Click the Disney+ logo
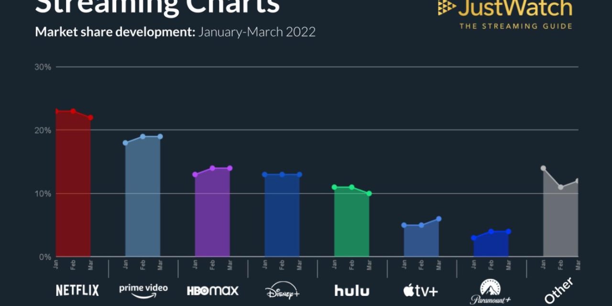 (282, 290)
